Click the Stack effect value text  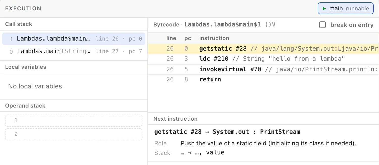(203, 153)
